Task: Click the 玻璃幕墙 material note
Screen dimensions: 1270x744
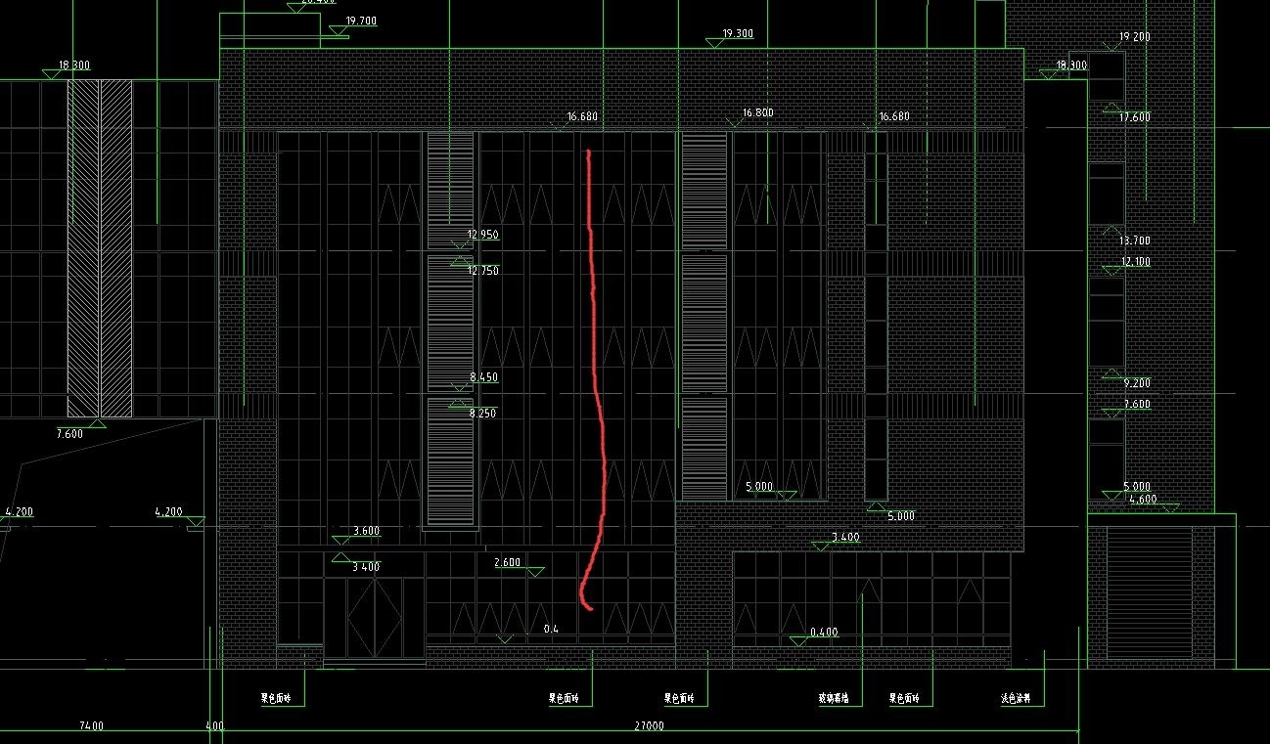Action: click(834, 699)
